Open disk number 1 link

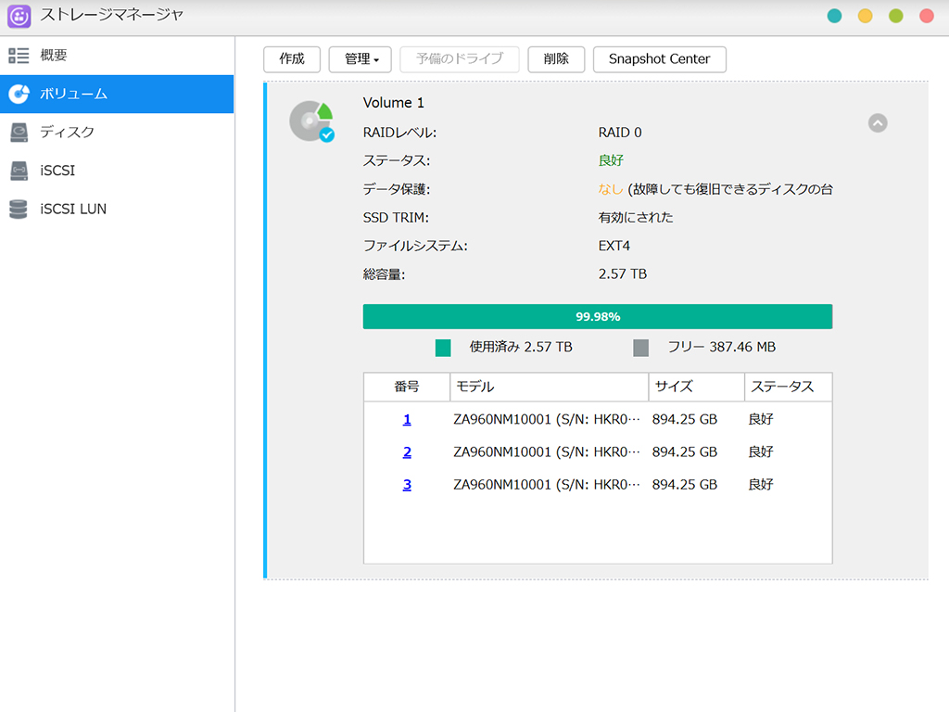(407, 419)
